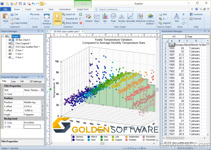
Task: Pin the Object Manager panel
Action: click(x=39, y=31)
